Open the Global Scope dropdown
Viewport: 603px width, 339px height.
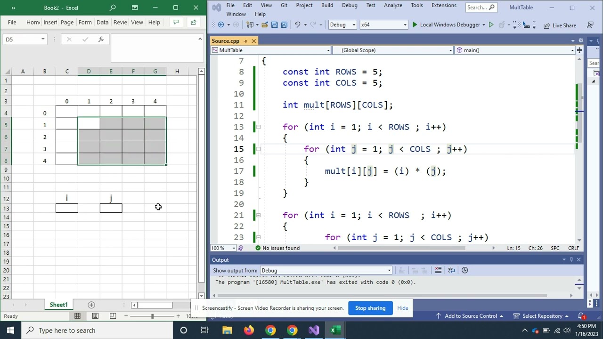point(393,50)
